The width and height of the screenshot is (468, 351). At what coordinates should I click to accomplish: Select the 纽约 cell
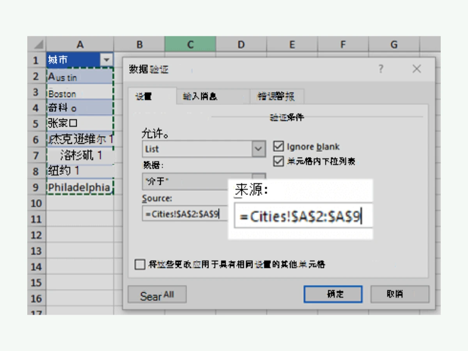(80, 171)
